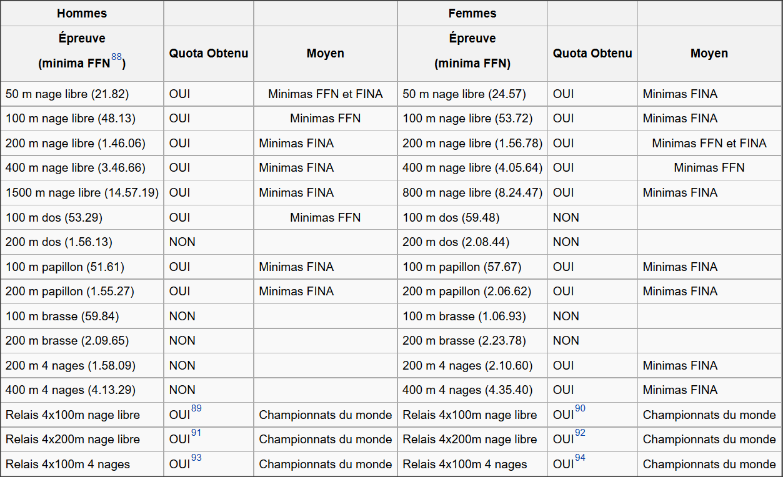Open footnote 91 beside men's 4x200m relay
This screenshot has width=783, height=477.
196,433
